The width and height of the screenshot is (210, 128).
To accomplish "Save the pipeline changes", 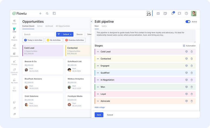I will tap(99, 115).
